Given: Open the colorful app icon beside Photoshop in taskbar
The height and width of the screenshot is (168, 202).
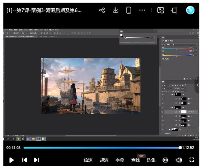Looking at the screenshot, I should click(x=43, y=139).
